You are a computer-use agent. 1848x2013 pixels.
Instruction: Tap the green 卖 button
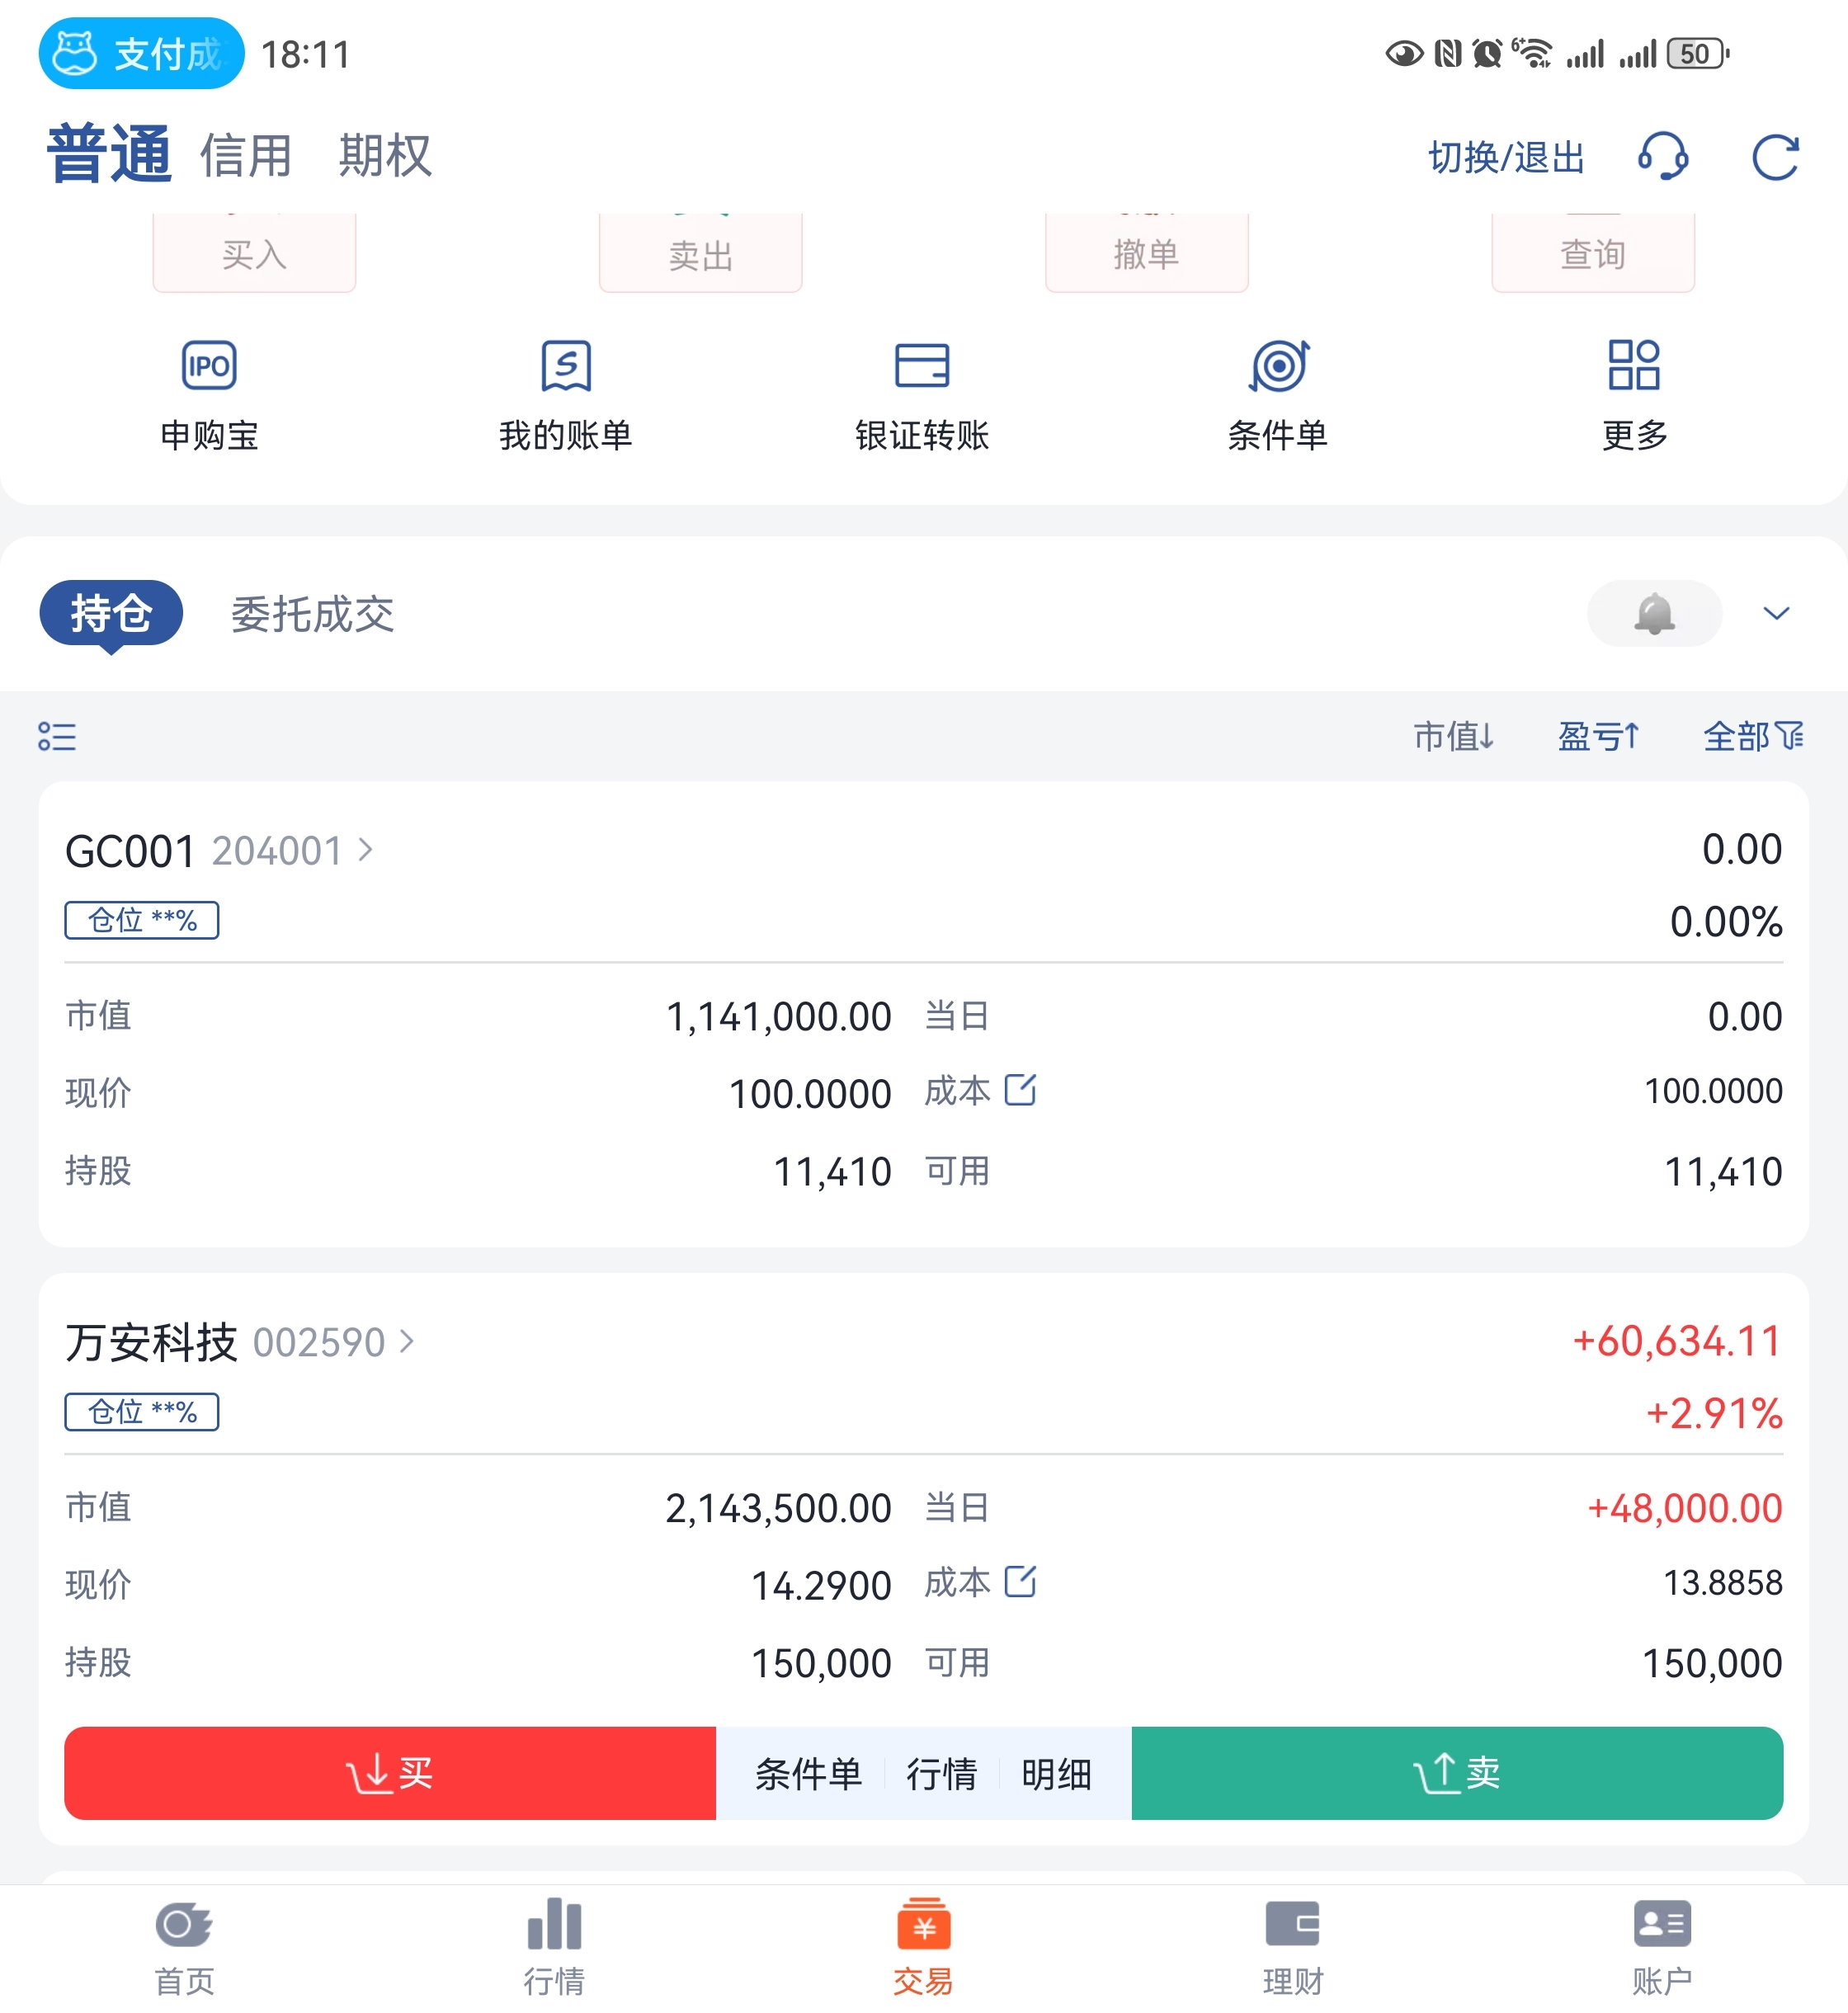pyautogui.click(x=1457, y=1773)
